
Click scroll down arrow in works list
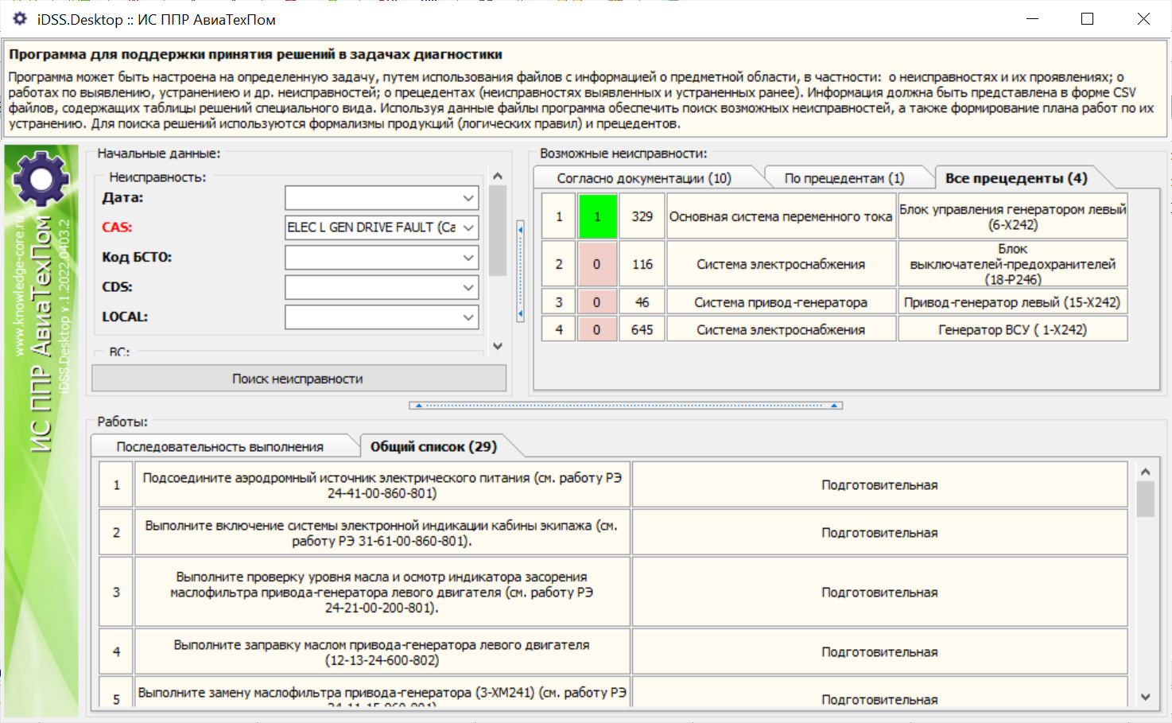point(1145,697)
